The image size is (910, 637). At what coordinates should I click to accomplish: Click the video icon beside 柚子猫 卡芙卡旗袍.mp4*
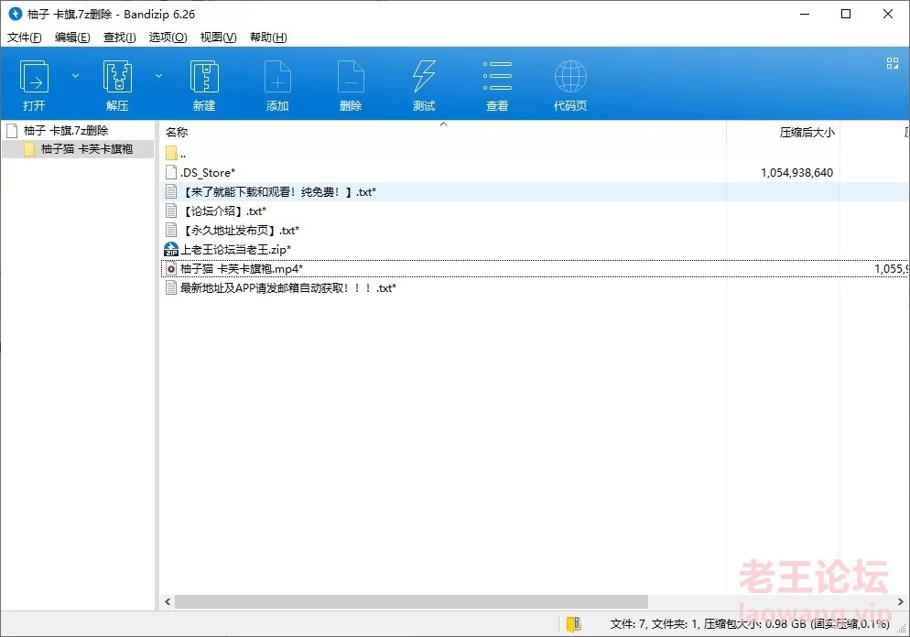171,268
